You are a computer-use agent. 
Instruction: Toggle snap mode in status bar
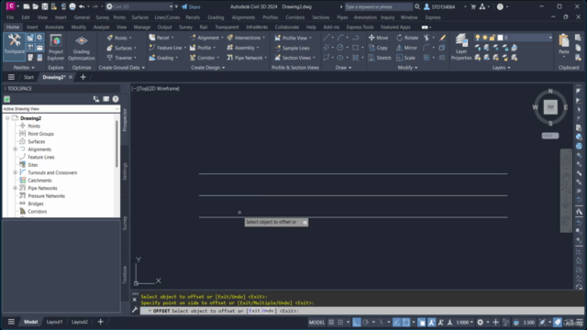coord(340,322)
